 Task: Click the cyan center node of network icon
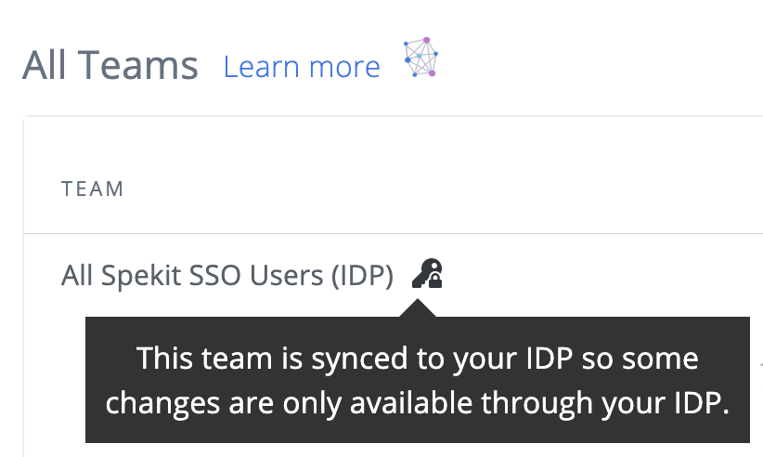coord(420,57)
